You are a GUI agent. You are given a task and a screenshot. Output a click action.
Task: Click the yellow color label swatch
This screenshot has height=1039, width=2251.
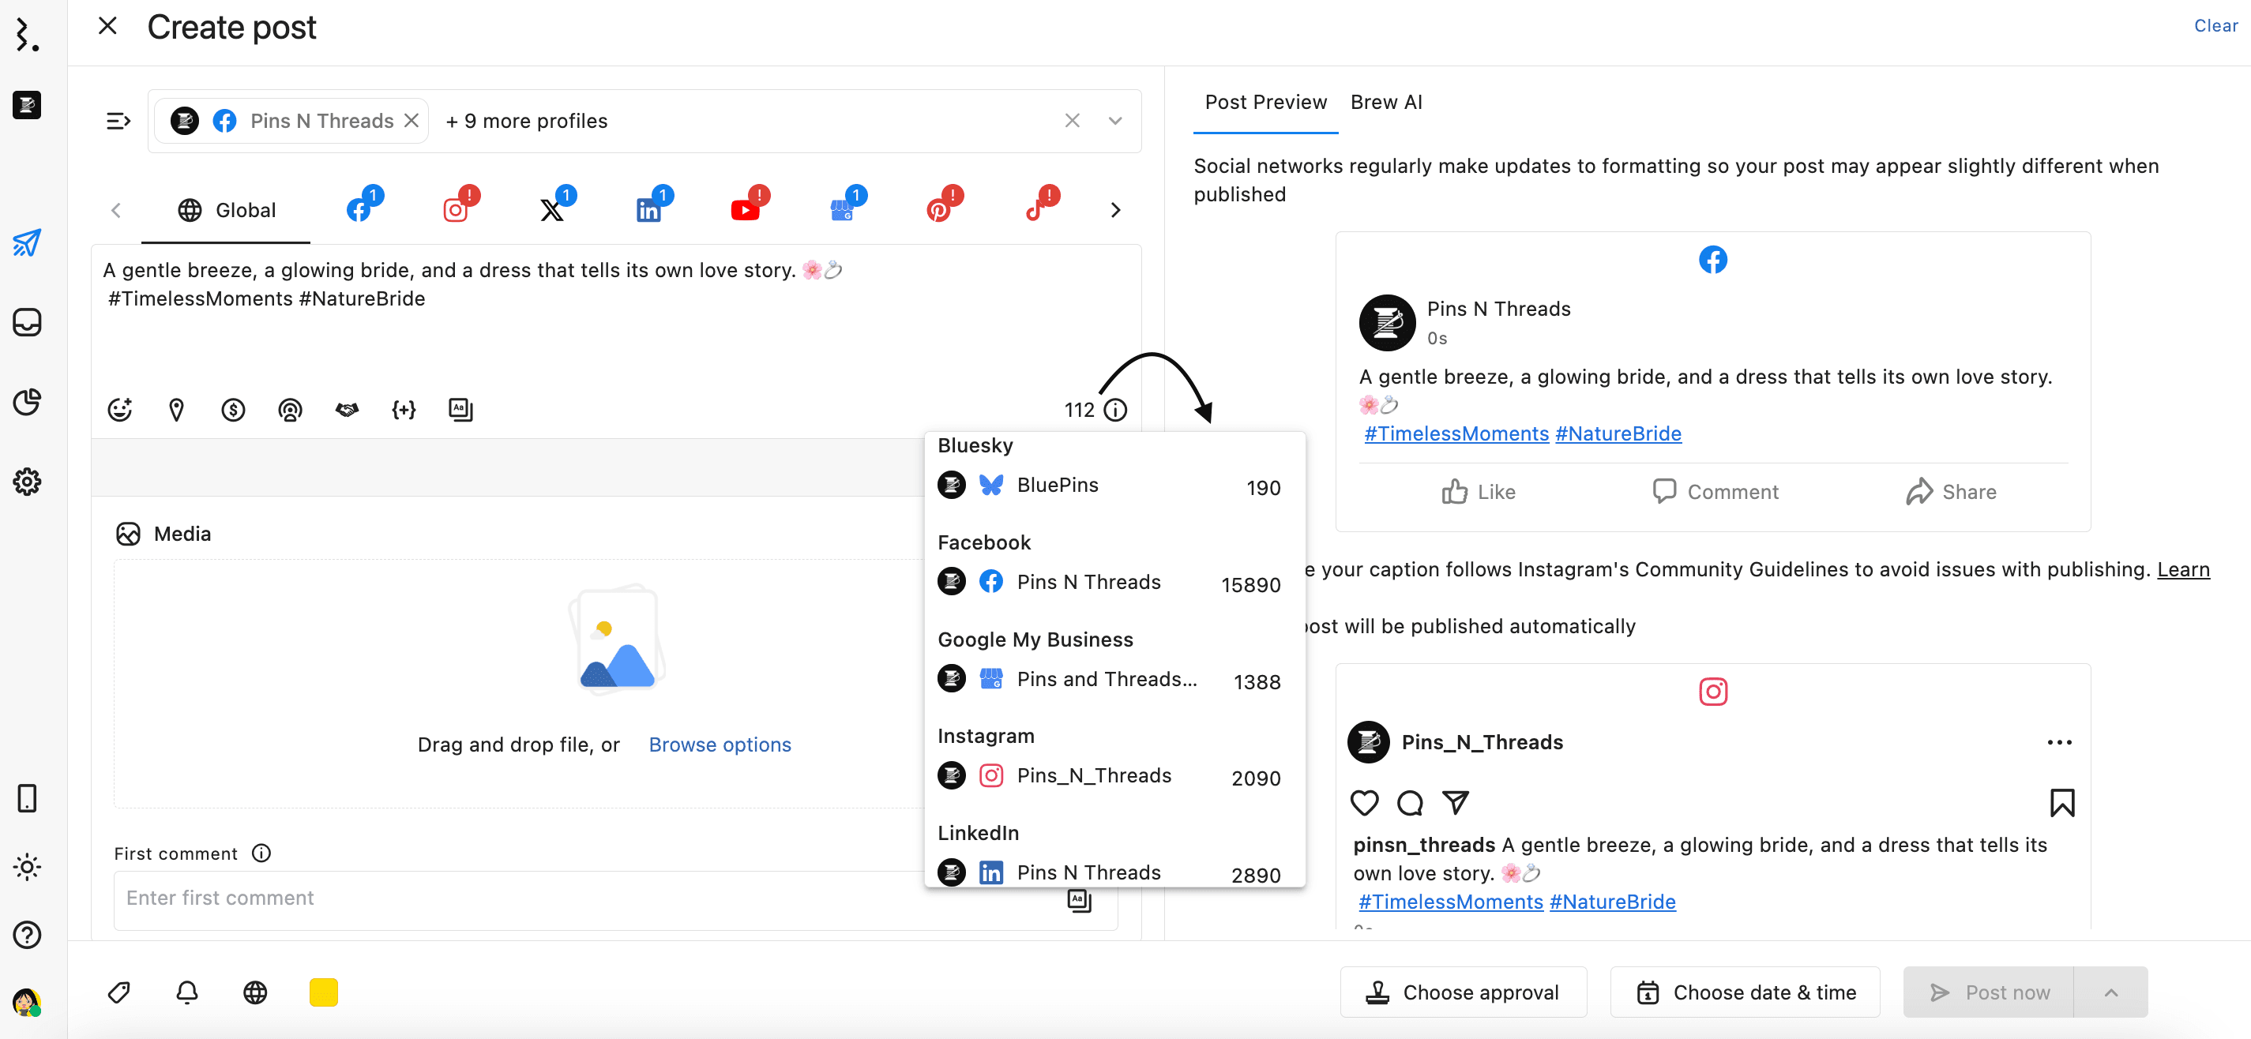tap(323, 992)
